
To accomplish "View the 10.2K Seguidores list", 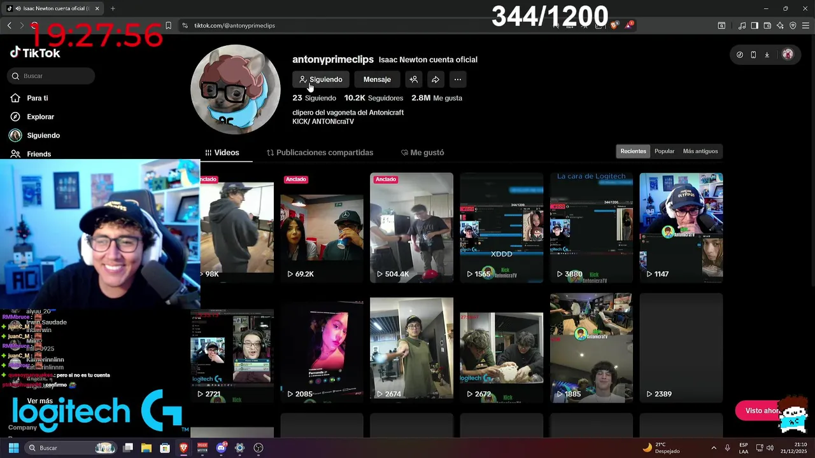I will coord(374,98).
